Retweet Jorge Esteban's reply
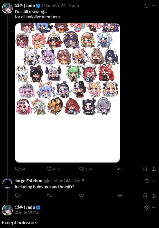Image resolution: width=159 pixels, height=228 pixels. [50, 196]
